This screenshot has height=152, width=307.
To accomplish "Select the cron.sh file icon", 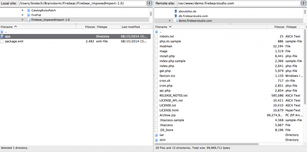I will [156, 81].
